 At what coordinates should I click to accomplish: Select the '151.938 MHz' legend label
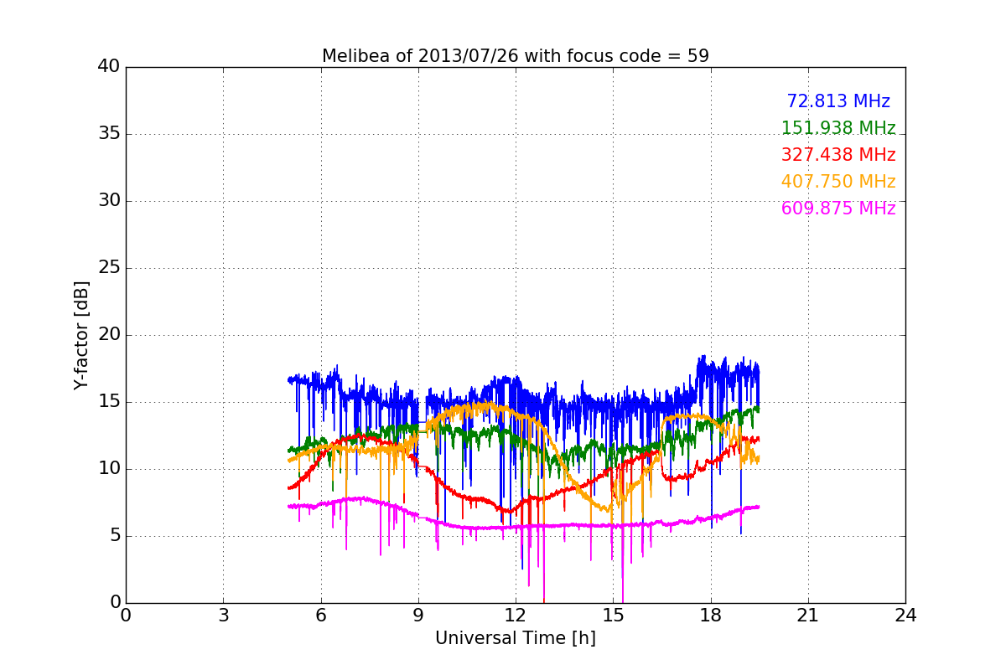(x=838, y=128)
